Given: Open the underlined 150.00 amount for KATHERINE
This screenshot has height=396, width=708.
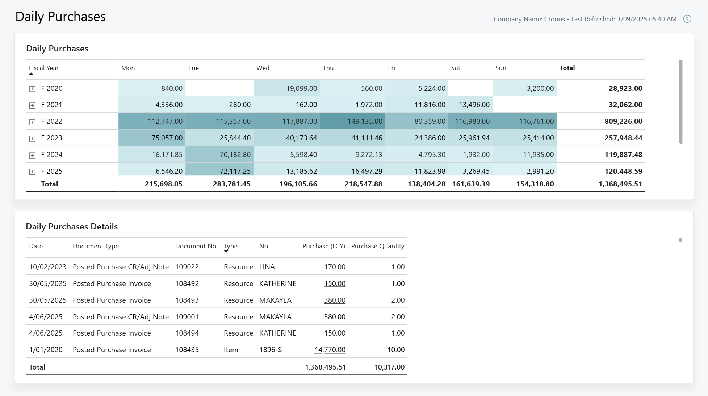Looking at the screenshot, I should [335, 283].
